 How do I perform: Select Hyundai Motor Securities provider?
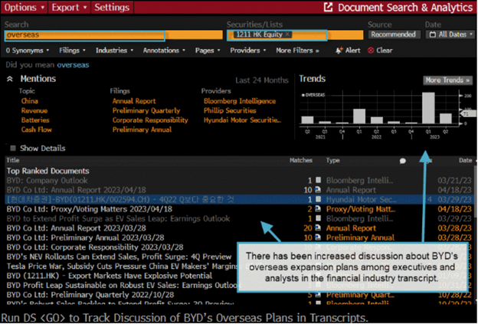242,120
